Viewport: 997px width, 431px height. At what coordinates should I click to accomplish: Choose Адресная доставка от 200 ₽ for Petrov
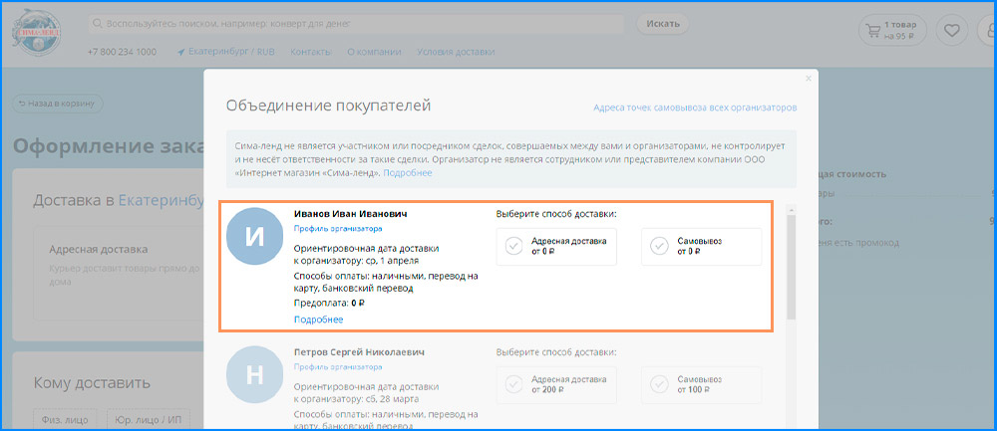tap(556, 384)
